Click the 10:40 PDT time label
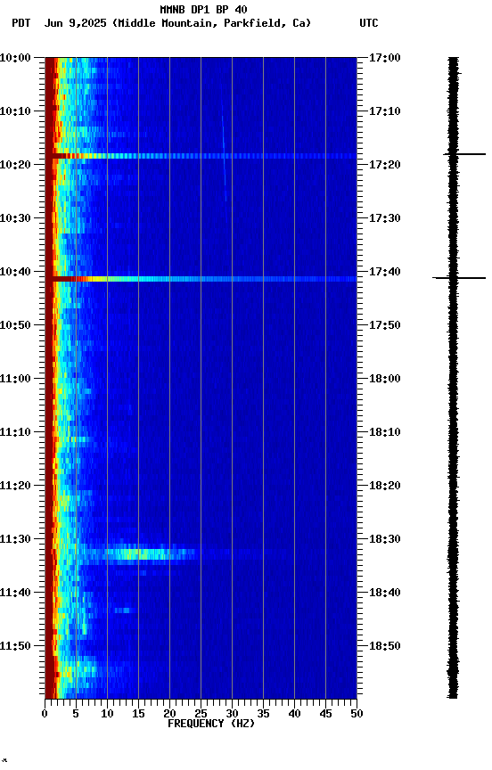Image resolution: width=492 pixels, height=770 pixels. [x=15, y=272]
